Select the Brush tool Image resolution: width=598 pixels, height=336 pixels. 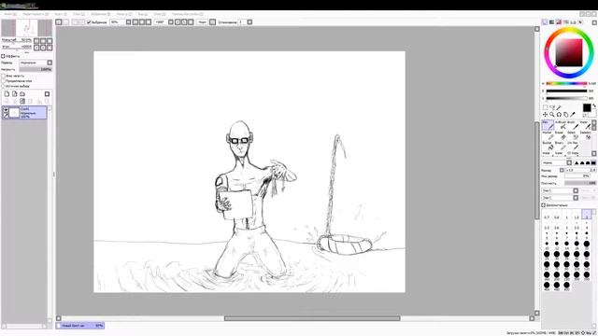tap(573, 125)
